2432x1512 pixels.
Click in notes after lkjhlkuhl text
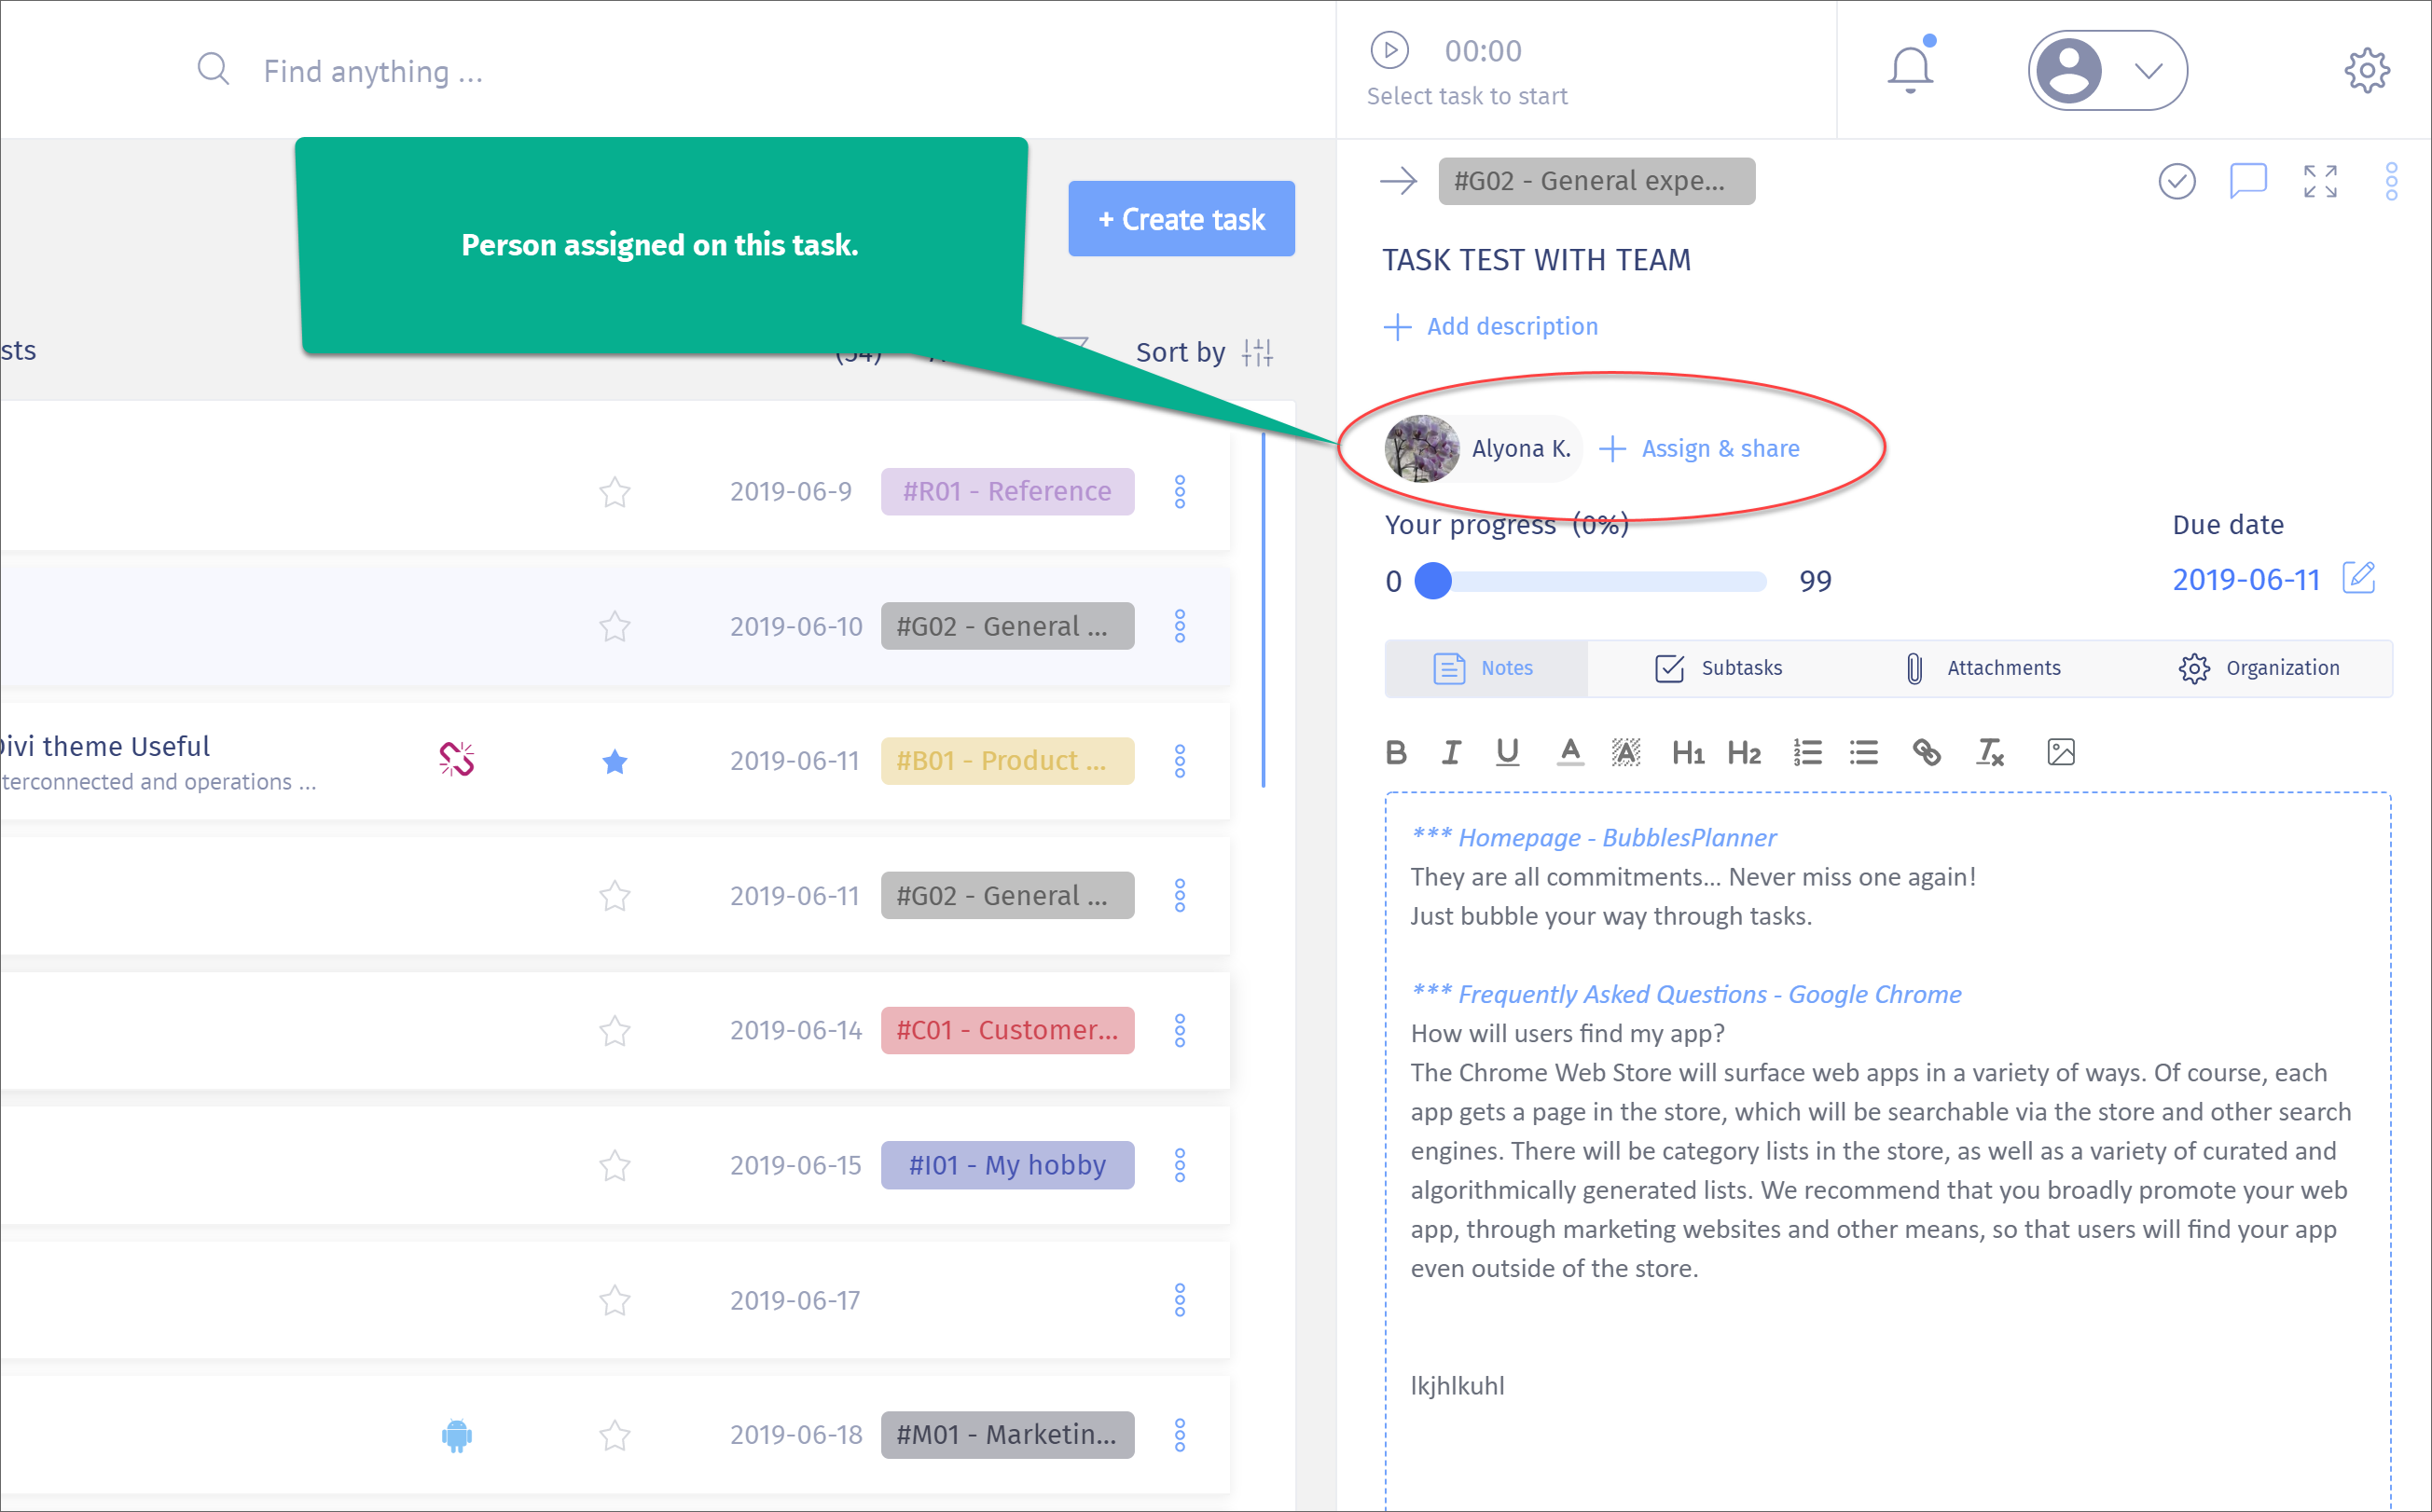pos(1508,1386)
